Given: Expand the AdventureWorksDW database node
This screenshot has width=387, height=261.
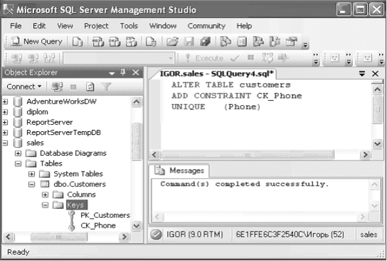Looking at the screenshot, I should (x=5, y=102).
